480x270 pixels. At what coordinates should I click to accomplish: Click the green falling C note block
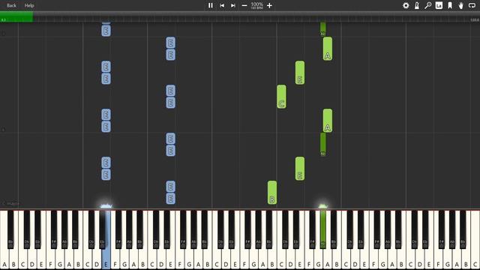[x=281, y=97]
